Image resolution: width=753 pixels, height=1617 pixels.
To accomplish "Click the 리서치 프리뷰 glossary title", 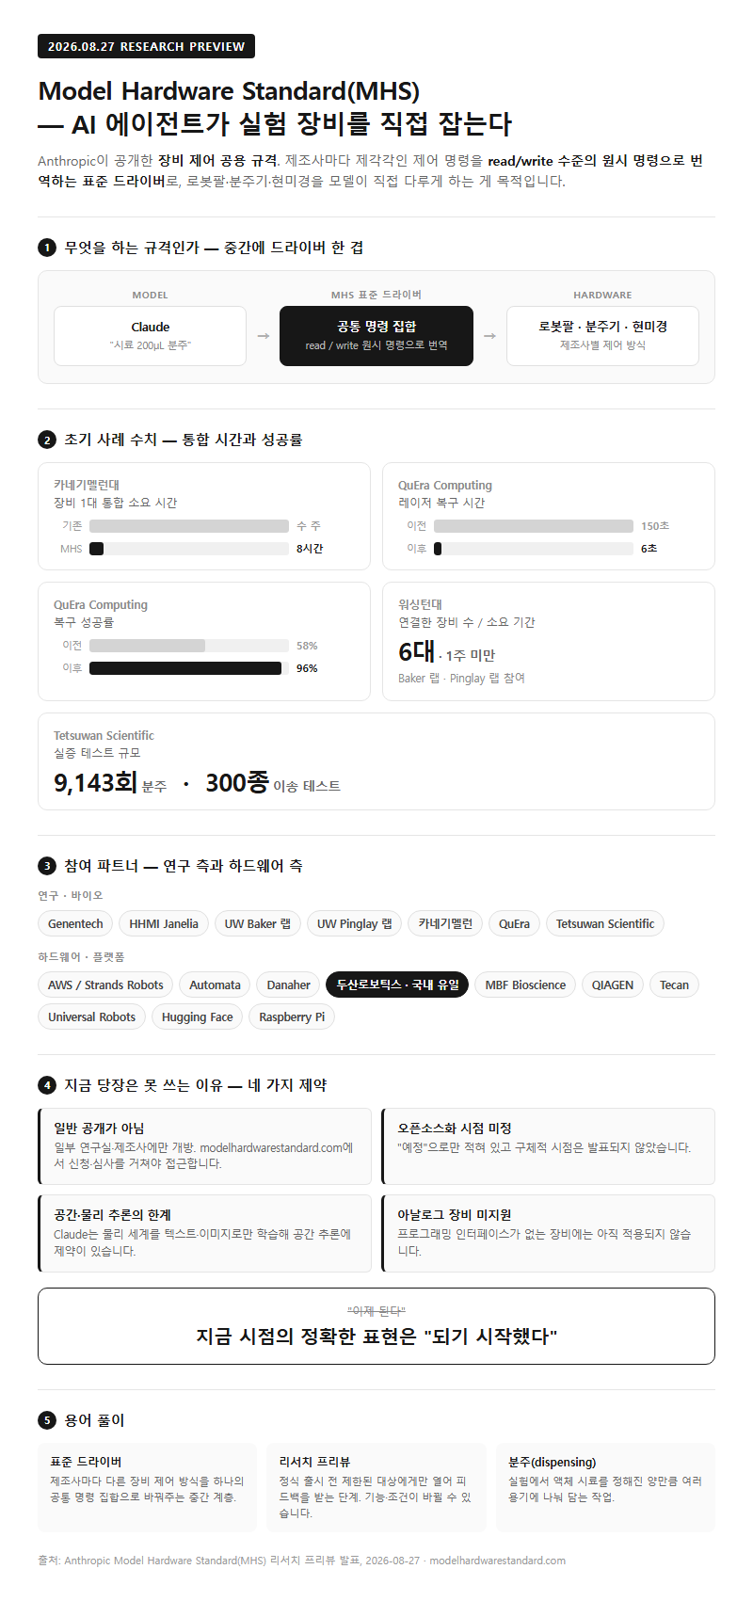I will click(x=314, y=1462).
